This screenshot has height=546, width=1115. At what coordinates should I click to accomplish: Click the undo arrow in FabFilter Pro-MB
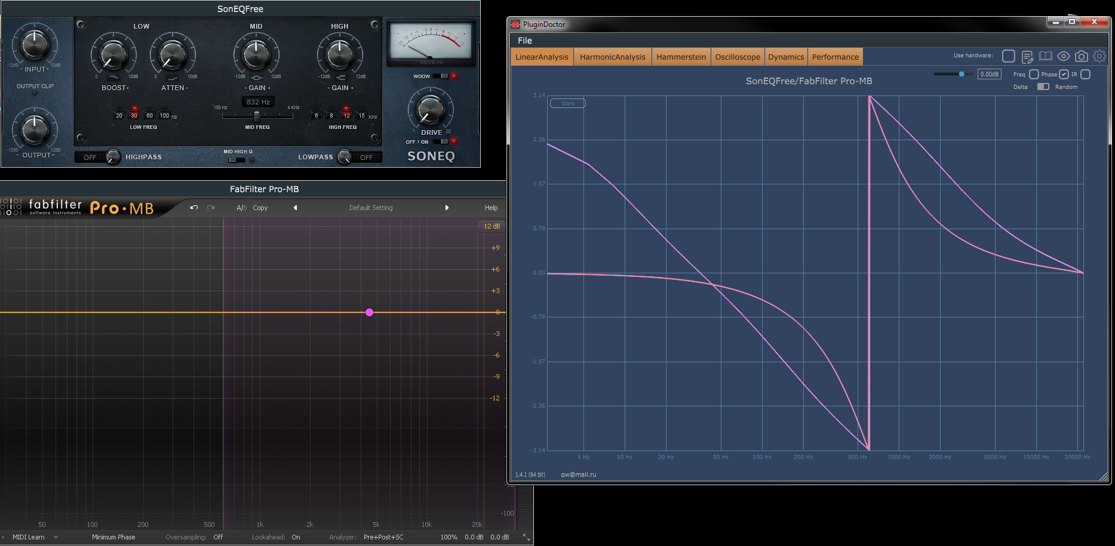tap(194, 208)
